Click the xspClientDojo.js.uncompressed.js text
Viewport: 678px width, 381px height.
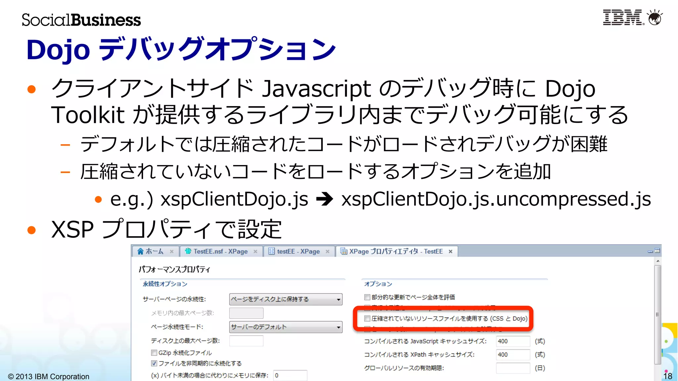tap(496, 199)
